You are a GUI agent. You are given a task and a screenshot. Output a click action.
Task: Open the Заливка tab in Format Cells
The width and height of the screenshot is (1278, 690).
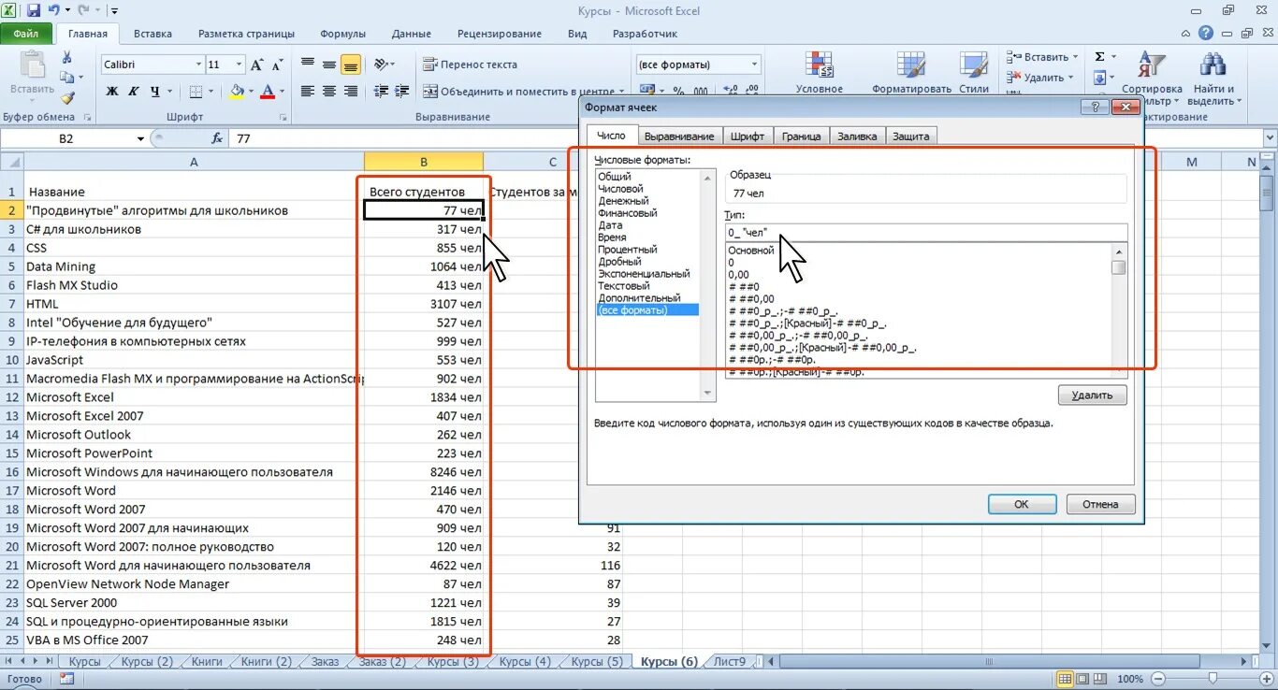857,136
